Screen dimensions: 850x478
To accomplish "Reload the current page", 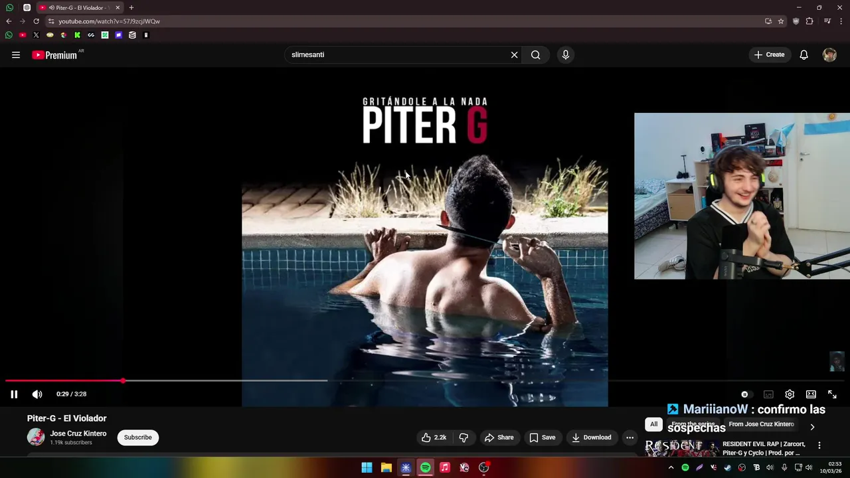I will coord(36,21).
